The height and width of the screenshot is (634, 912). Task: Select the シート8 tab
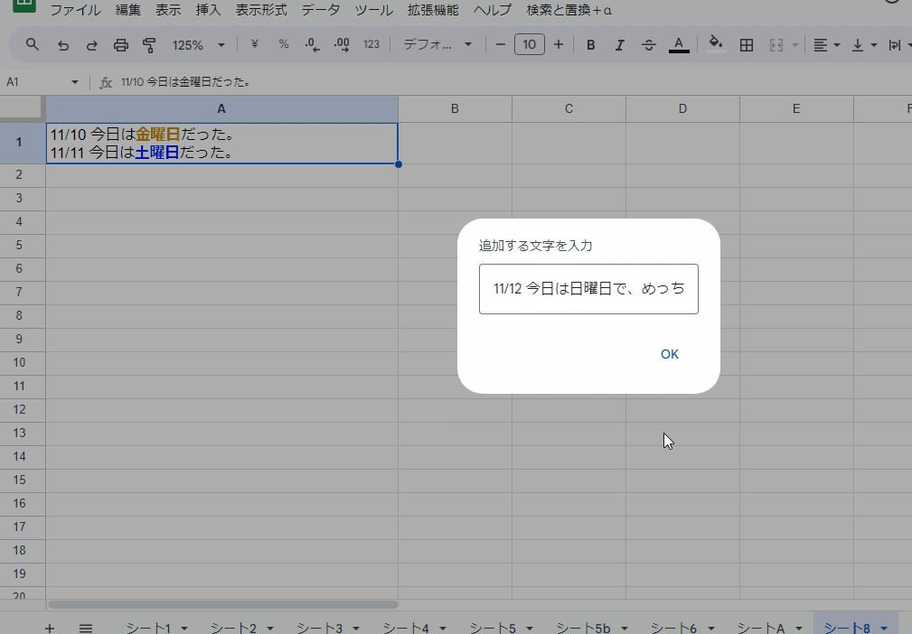point(847,628)
